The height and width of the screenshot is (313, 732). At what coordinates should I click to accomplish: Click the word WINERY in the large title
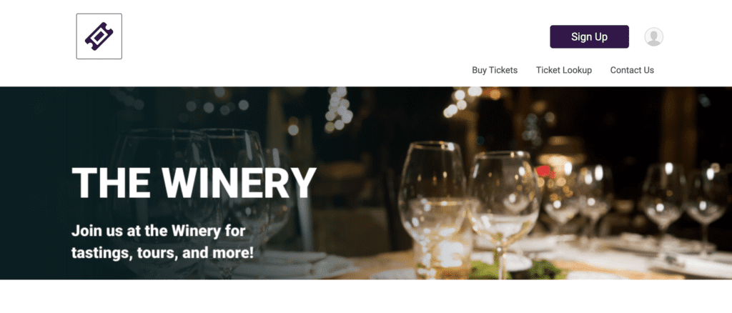click(239, 183)
